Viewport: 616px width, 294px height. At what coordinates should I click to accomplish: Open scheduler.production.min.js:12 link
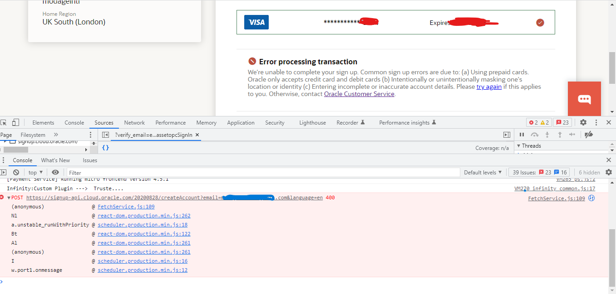[x=143, y=270]
